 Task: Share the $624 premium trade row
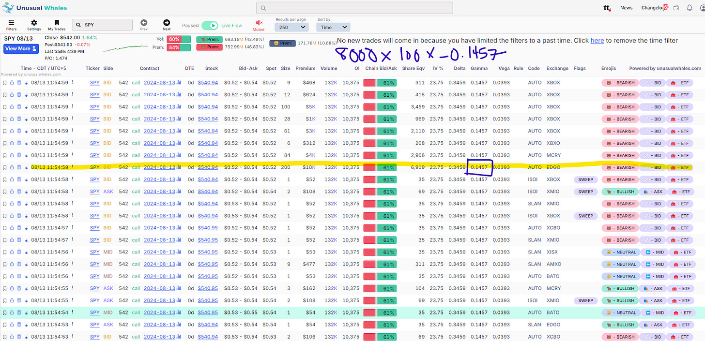point(12,95)
